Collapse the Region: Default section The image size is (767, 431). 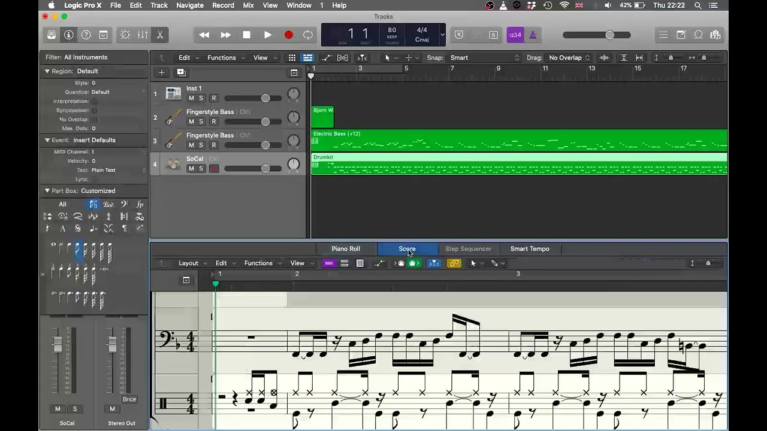coord(47,71)
